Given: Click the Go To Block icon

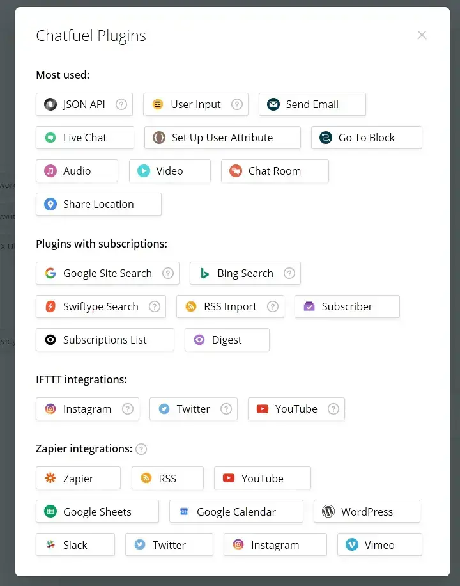Looking at the screenshot, I should tap(326, 138).
